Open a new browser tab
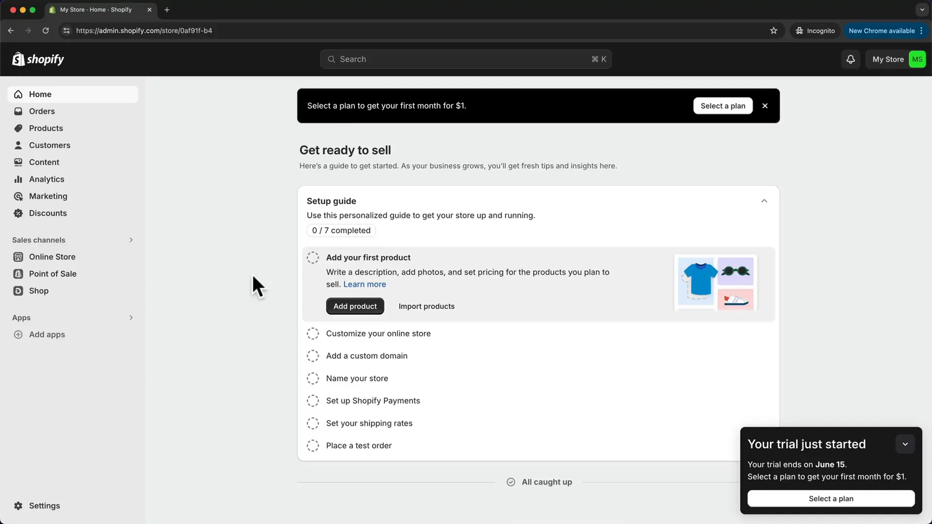Screen dimensions: 932x524 (x=167, y=10)
